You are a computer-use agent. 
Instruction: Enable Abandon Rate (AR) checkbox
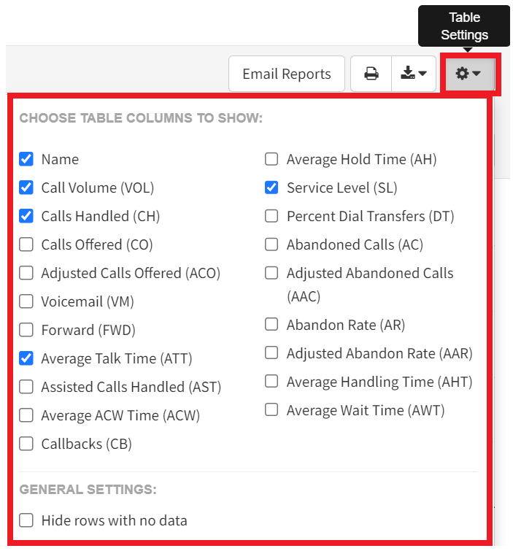click(271, 324)
